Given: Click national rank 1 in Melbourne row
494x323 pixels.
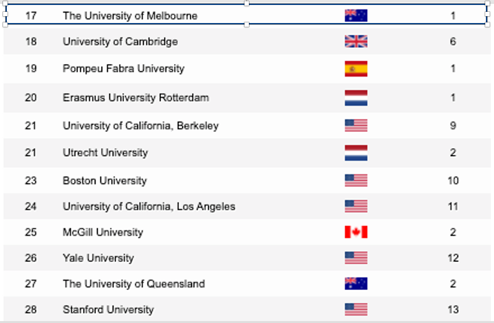Looking at the screenshot, I should (x=453, y=16).
